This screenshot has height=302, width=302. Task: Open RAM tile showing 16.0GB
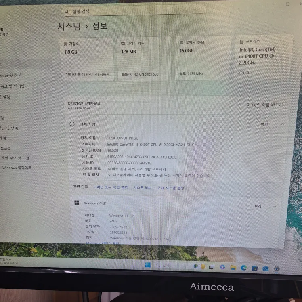(x=203, y=58)
